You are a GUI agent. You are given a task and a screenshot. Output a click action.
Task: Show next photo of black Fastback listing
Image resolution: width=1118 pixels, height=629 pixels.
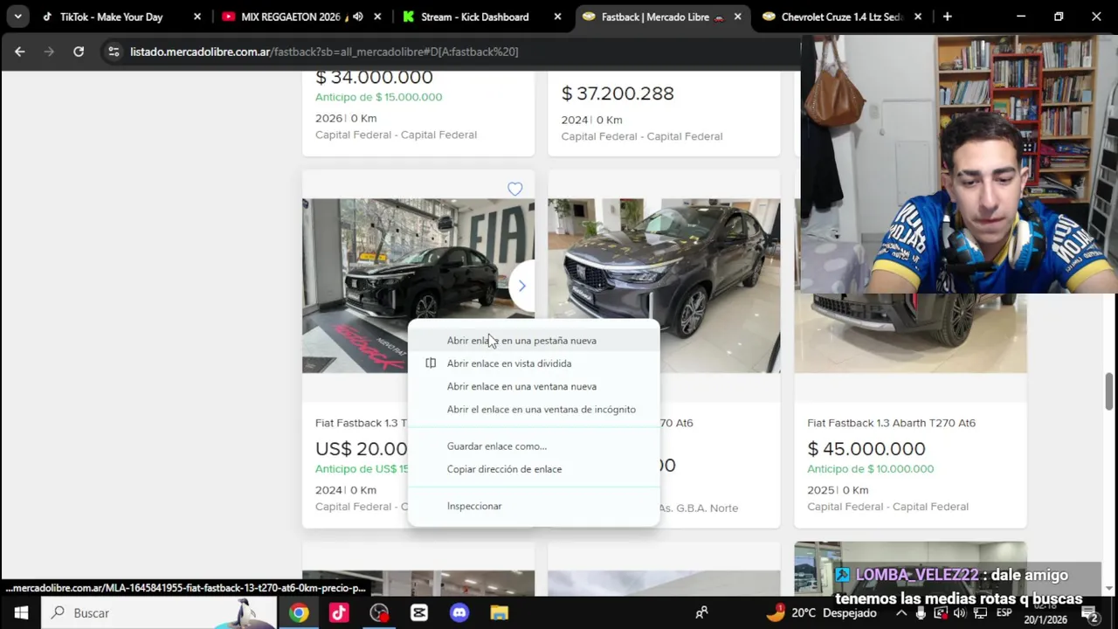521,286
